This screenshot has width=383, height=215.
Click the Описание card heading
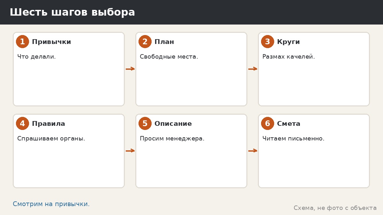173,124
